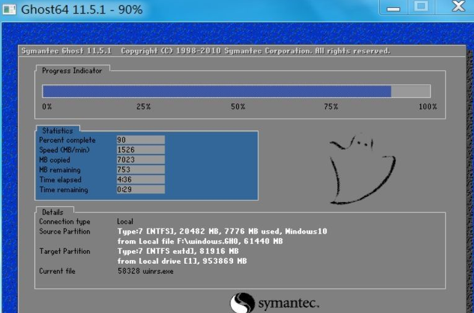Screen dimensions: 474x313
Task: Click the blue progress bar
Action: tap(217, 91)
